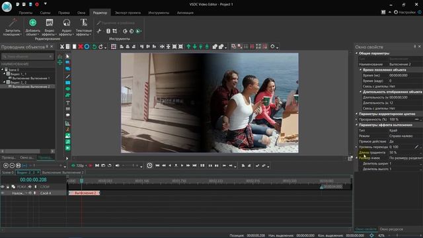Collapse Scene 0 in object explorer tree
The width and height of the screenshot is (423, 238).
(x=3, y=69)
